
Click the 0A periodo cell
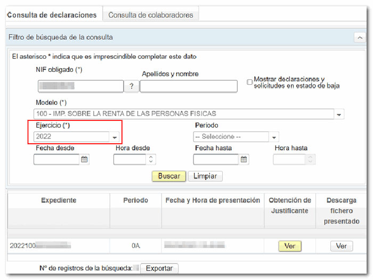pos(135,245)
